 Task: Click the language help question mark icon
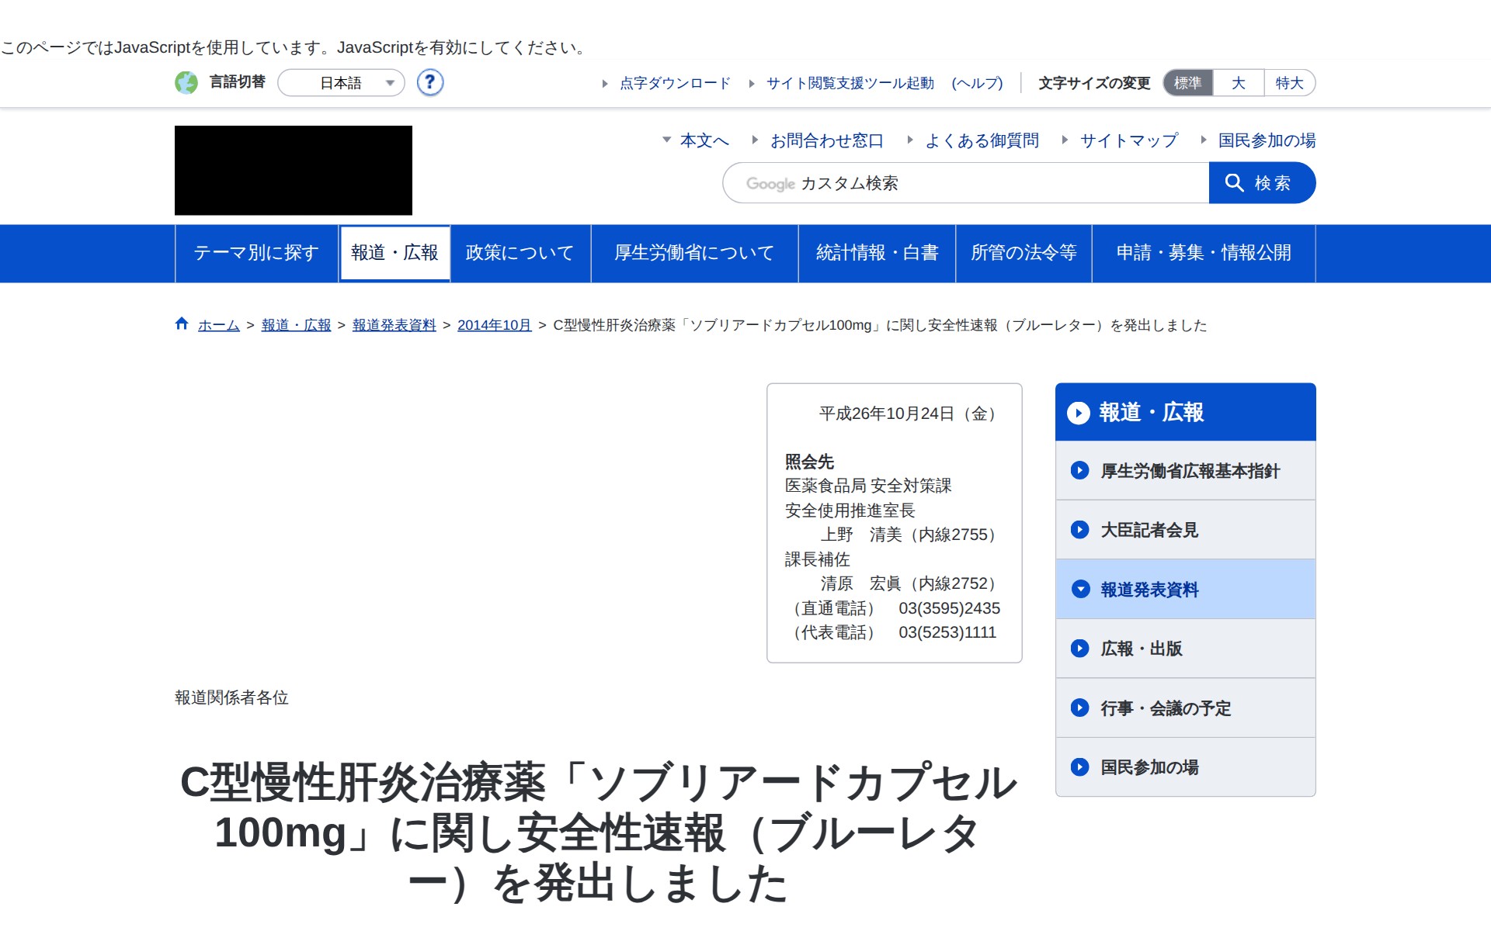point(429,82)
